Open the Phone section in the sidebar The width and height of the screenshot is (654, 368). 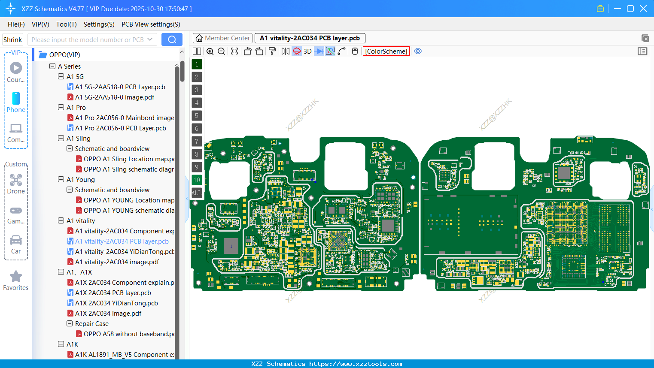click(x=16, y=102)
